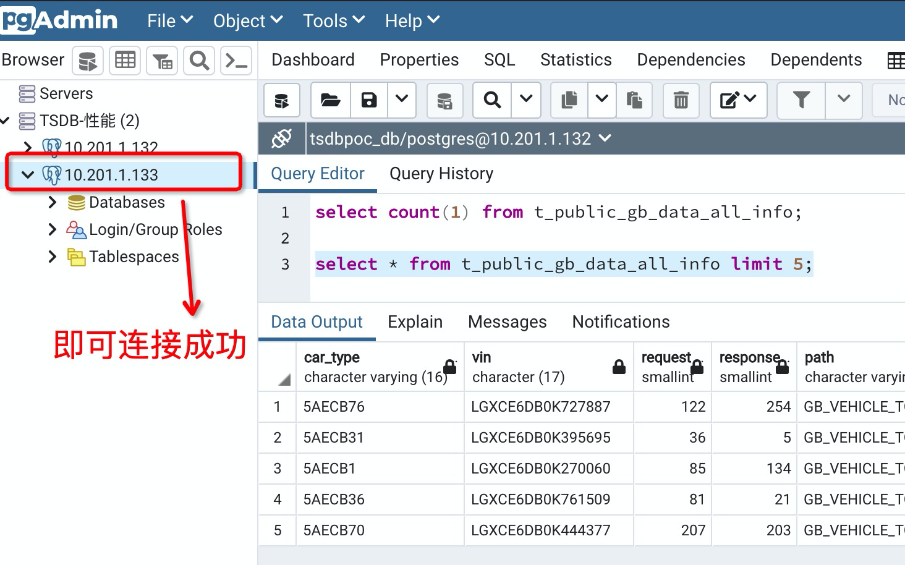Viewport: 905px width, 565px height.
Task: Expand the Databases tree node
Action: (x=52, y=202)
